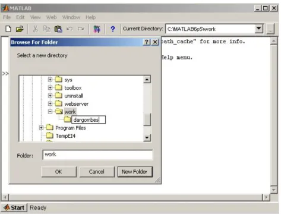281x214 pixels.
Task: Click the blue question mark Help icon
Action: tap(113, 29)
